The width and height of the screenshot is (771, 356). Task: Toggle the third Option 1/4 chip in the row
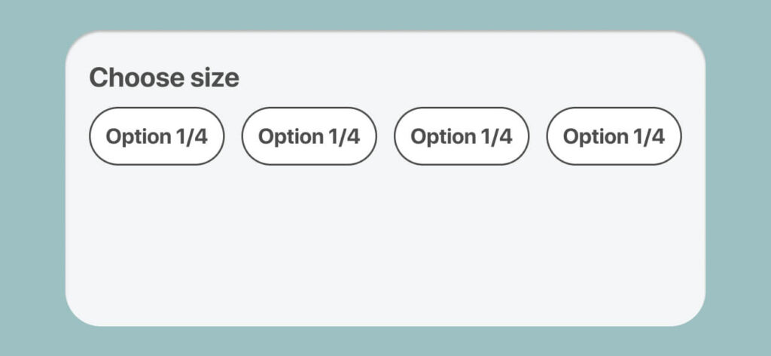pyautogui.click(x=462, y=136)
